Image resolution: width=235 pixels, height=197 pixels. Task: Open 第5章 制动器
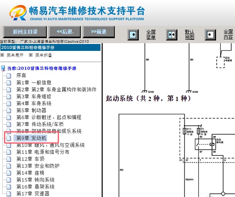click(x=31, y=110)
